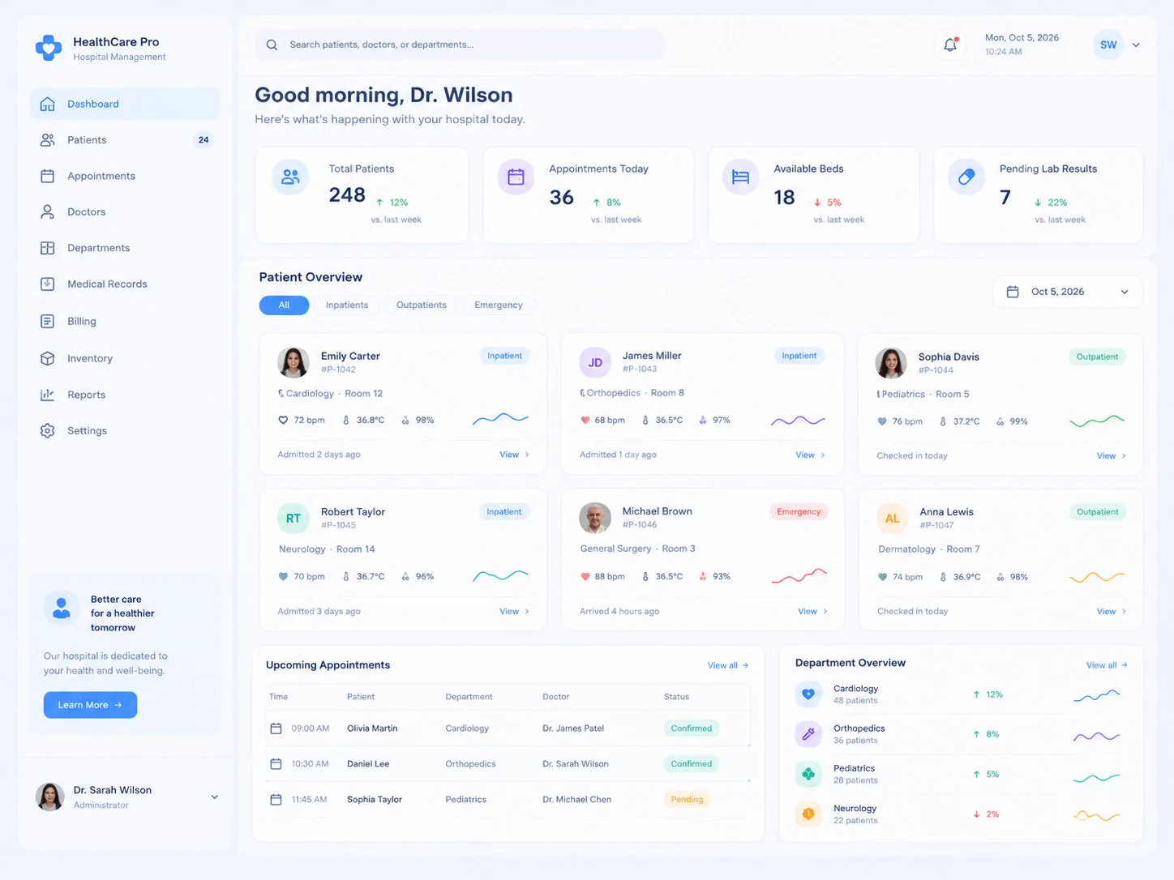Viewport: 1174px width, 880px height.
Task: Switch to the Outpatients tab
Action: tap(422, 305)
